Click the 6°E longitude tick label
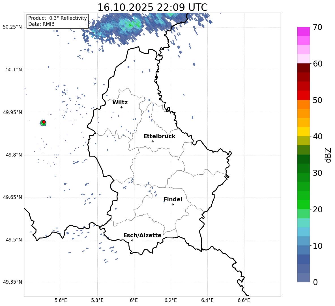 [x=134, y=300]
